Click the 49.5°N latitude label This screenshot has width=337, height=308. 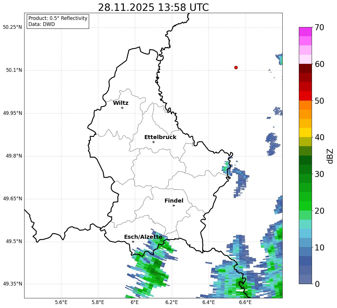14,241
